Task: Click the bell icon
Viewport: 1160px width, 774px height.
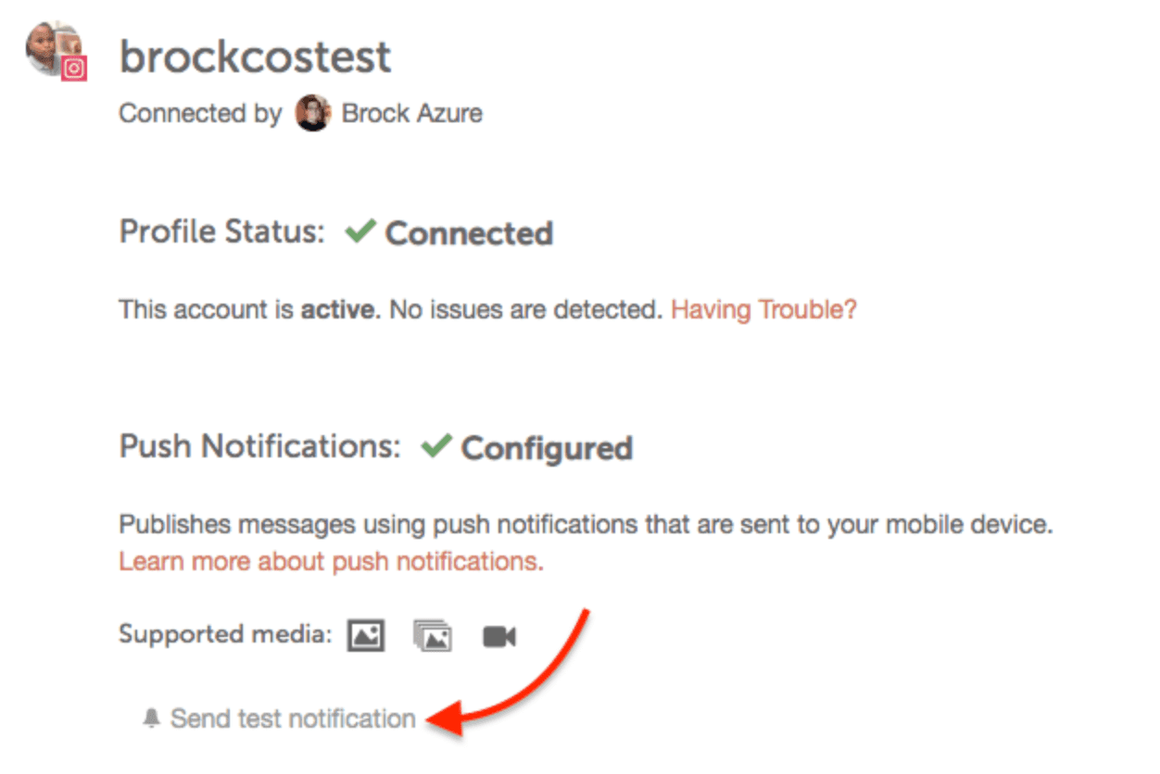Action: click(152, 718)
